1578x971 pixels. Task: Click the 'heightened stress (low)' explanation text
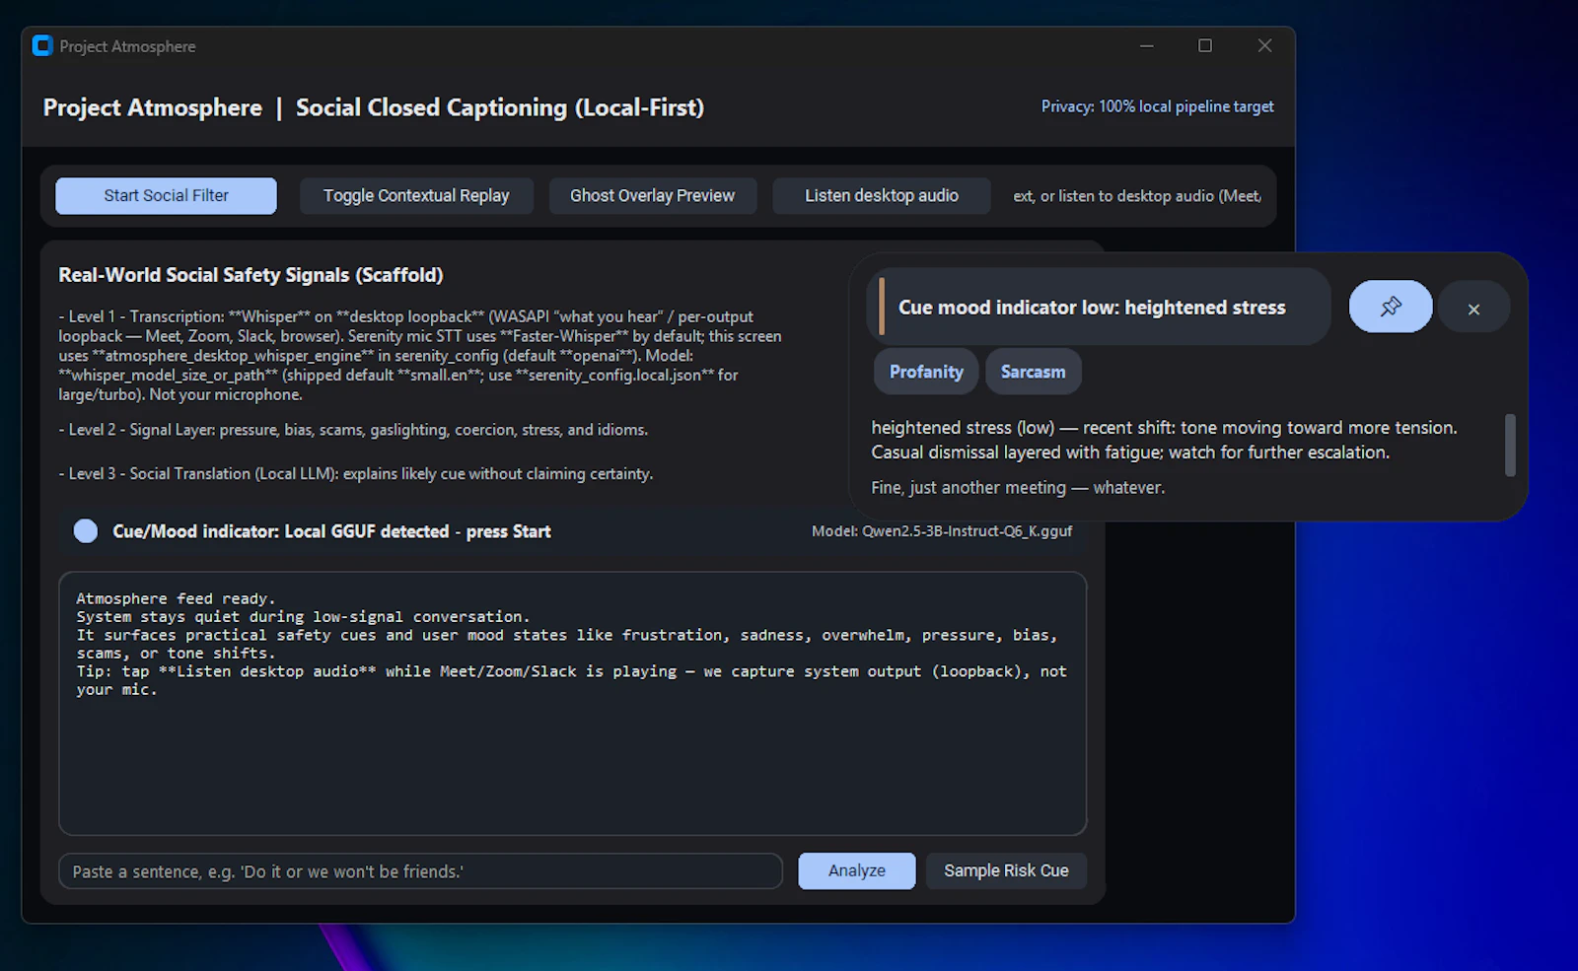[1164, 440]
